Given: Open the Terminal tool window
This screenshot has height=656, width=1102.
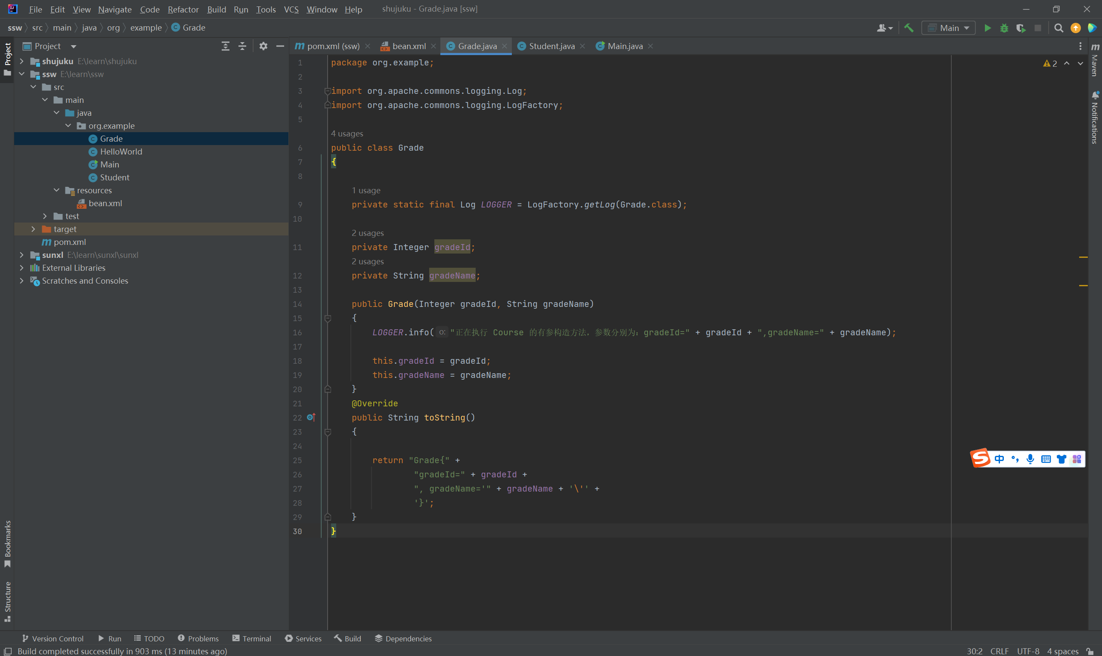Looking at the screenshot, I should point(251,638).
